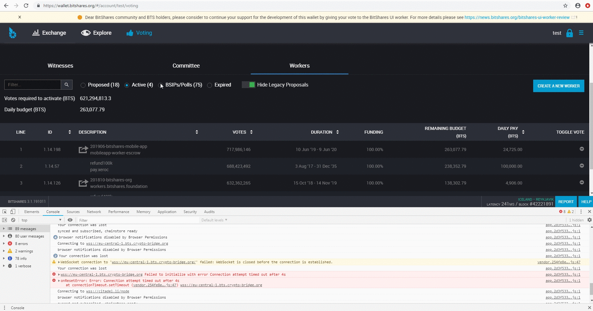Click the browser address bar URL
The width and height of the screenshot is (593, 311).
91,6
